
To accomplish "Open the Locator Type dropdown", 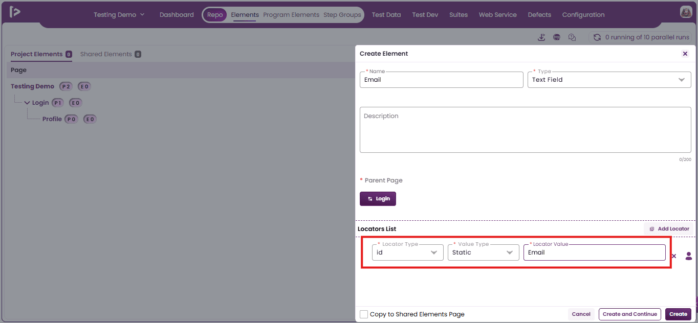I will coord(407,252).
